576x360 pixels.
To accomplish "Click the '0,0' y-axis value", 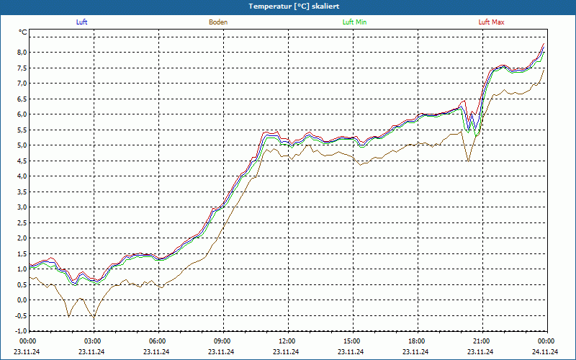I will pos(22,300).
